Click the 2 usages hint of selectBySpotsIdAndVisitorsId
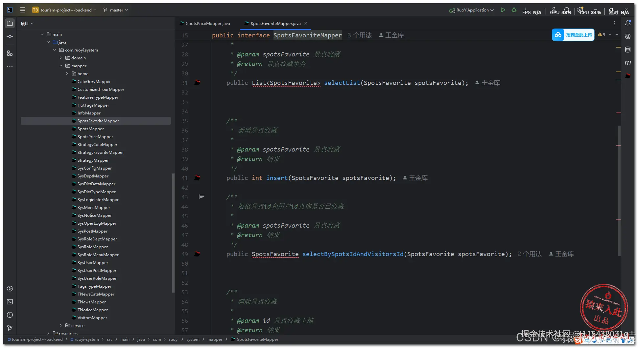638x348 pixels. coord(530,254)
